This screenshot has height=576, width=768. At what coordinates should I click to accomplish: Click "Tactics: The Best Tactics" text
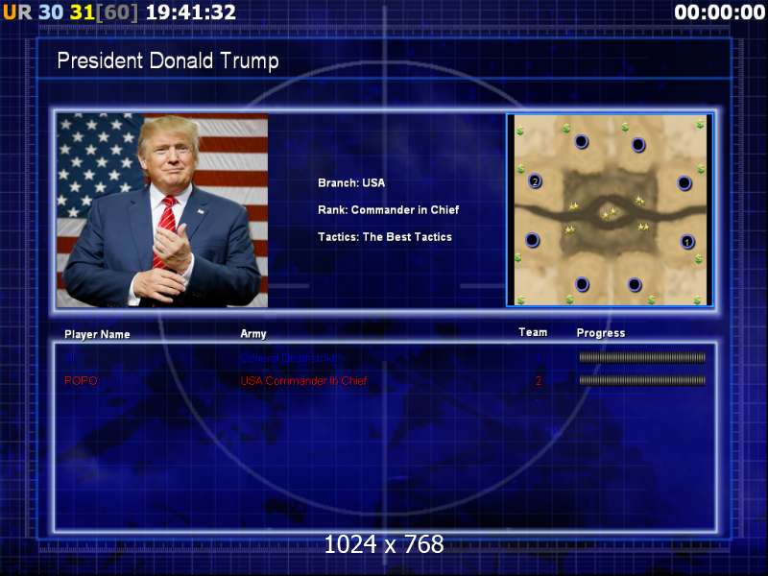tap(385, 236)
